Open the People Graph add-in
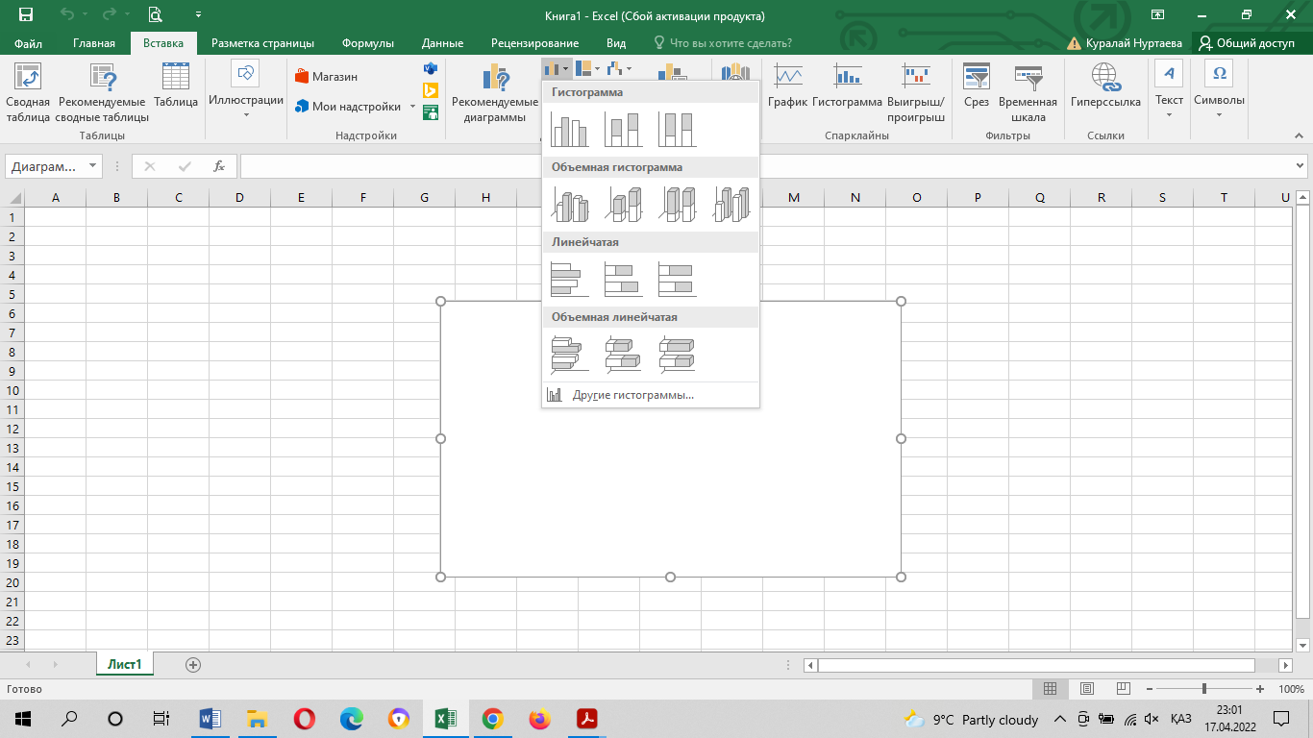This screenshot has width=1313, height=738. click(x=431, y=111)
